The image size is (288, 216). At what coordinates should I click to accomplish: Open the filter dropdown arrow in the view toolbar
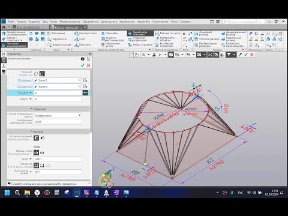click(x=234, y=55)
